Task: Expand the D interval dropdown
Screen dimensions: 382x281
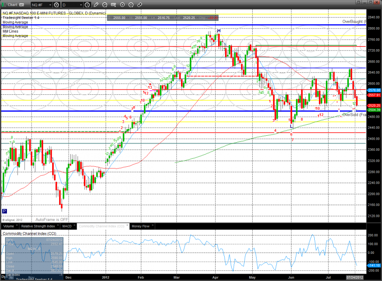Action: tap(81, 5)
